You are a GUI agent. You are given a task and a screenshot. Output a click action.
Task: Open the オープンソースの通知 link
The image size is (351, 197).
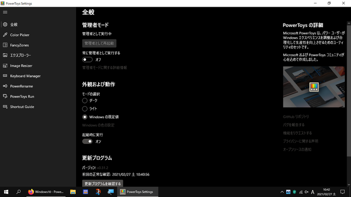click(297, 149)
